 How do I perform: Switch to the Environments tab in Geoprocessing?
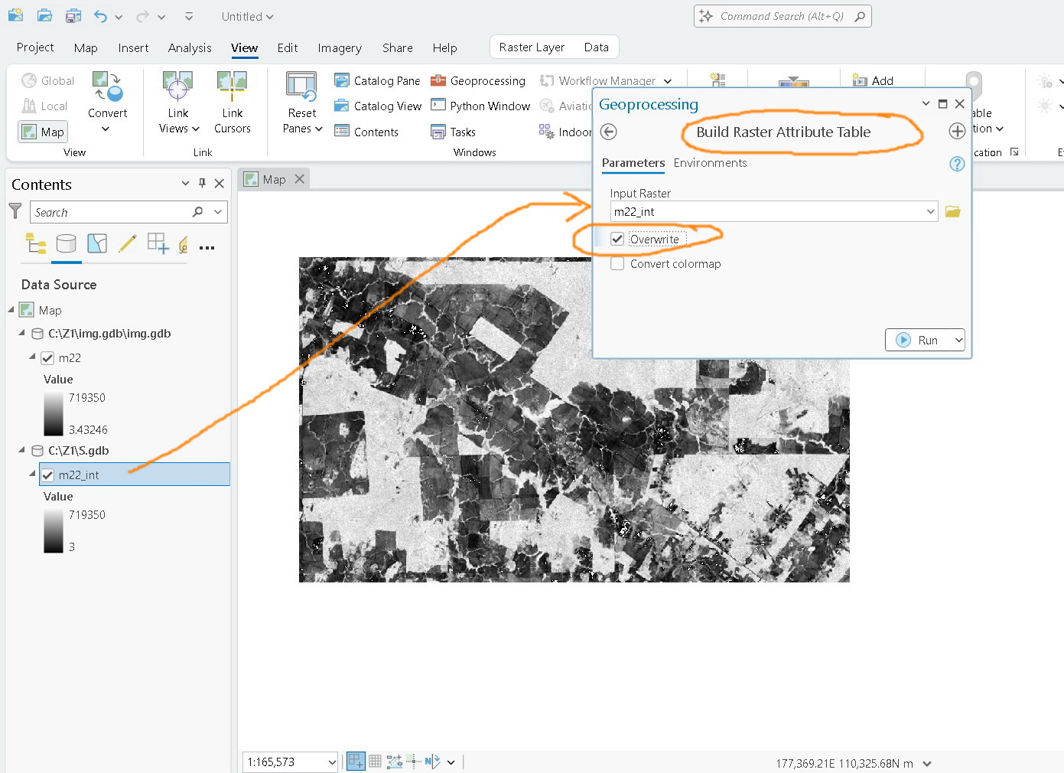[x=710, y=163]
